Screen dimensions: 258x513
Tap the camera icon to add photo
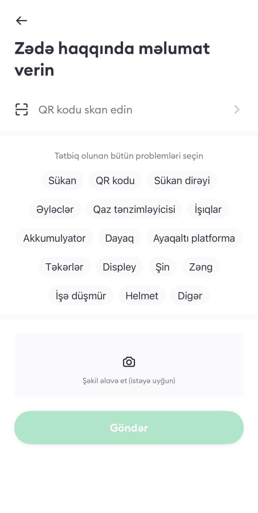click(129, 362)
